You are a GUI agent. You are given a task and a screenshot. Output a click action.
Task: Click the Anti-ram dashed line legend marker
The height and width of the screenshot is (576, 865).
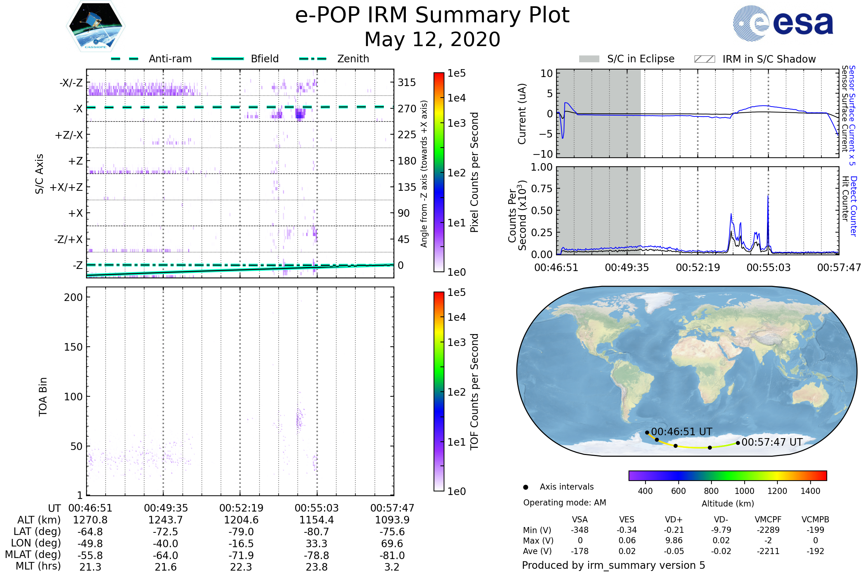[125, 59]
